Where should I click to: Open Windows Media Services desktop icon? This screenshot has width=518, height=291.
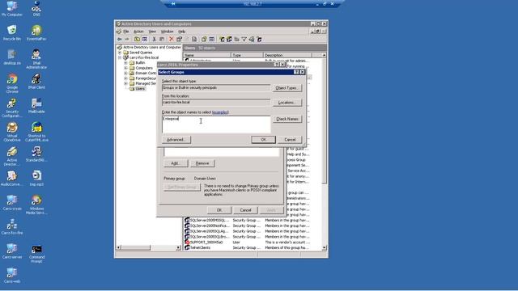[x=36, y=205]
